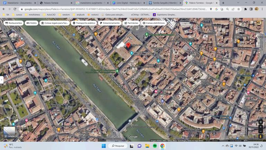
Task: Zoom in on the map with plus button
Action: point(260,127)
